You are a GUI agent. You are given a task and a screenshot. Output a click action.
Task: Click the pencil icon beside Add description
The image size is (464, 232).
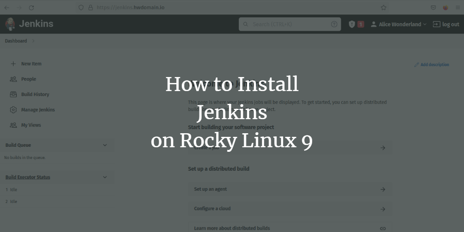(x=416, y=64)
